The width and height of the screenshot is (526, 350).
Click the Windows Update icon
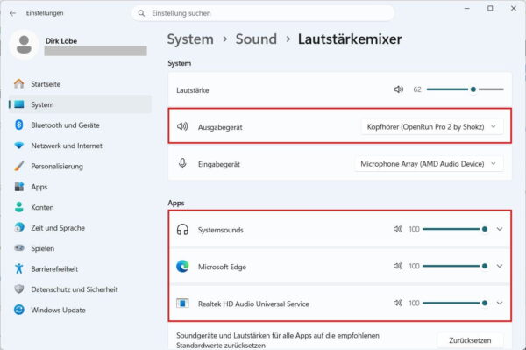pyautogui.click(x=19, y=310)
